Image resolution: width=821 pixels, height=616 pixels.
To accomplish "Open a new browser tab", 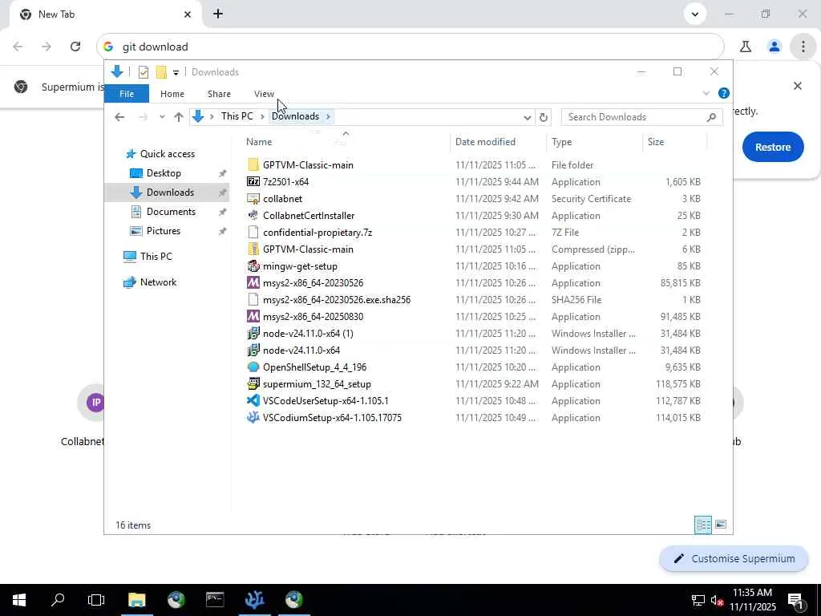I will [x=218, y=14].
